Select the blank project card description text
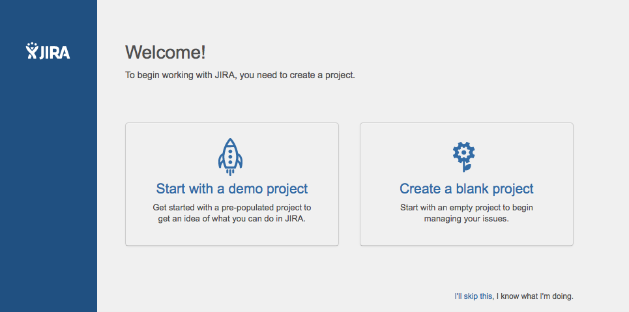 467,214
